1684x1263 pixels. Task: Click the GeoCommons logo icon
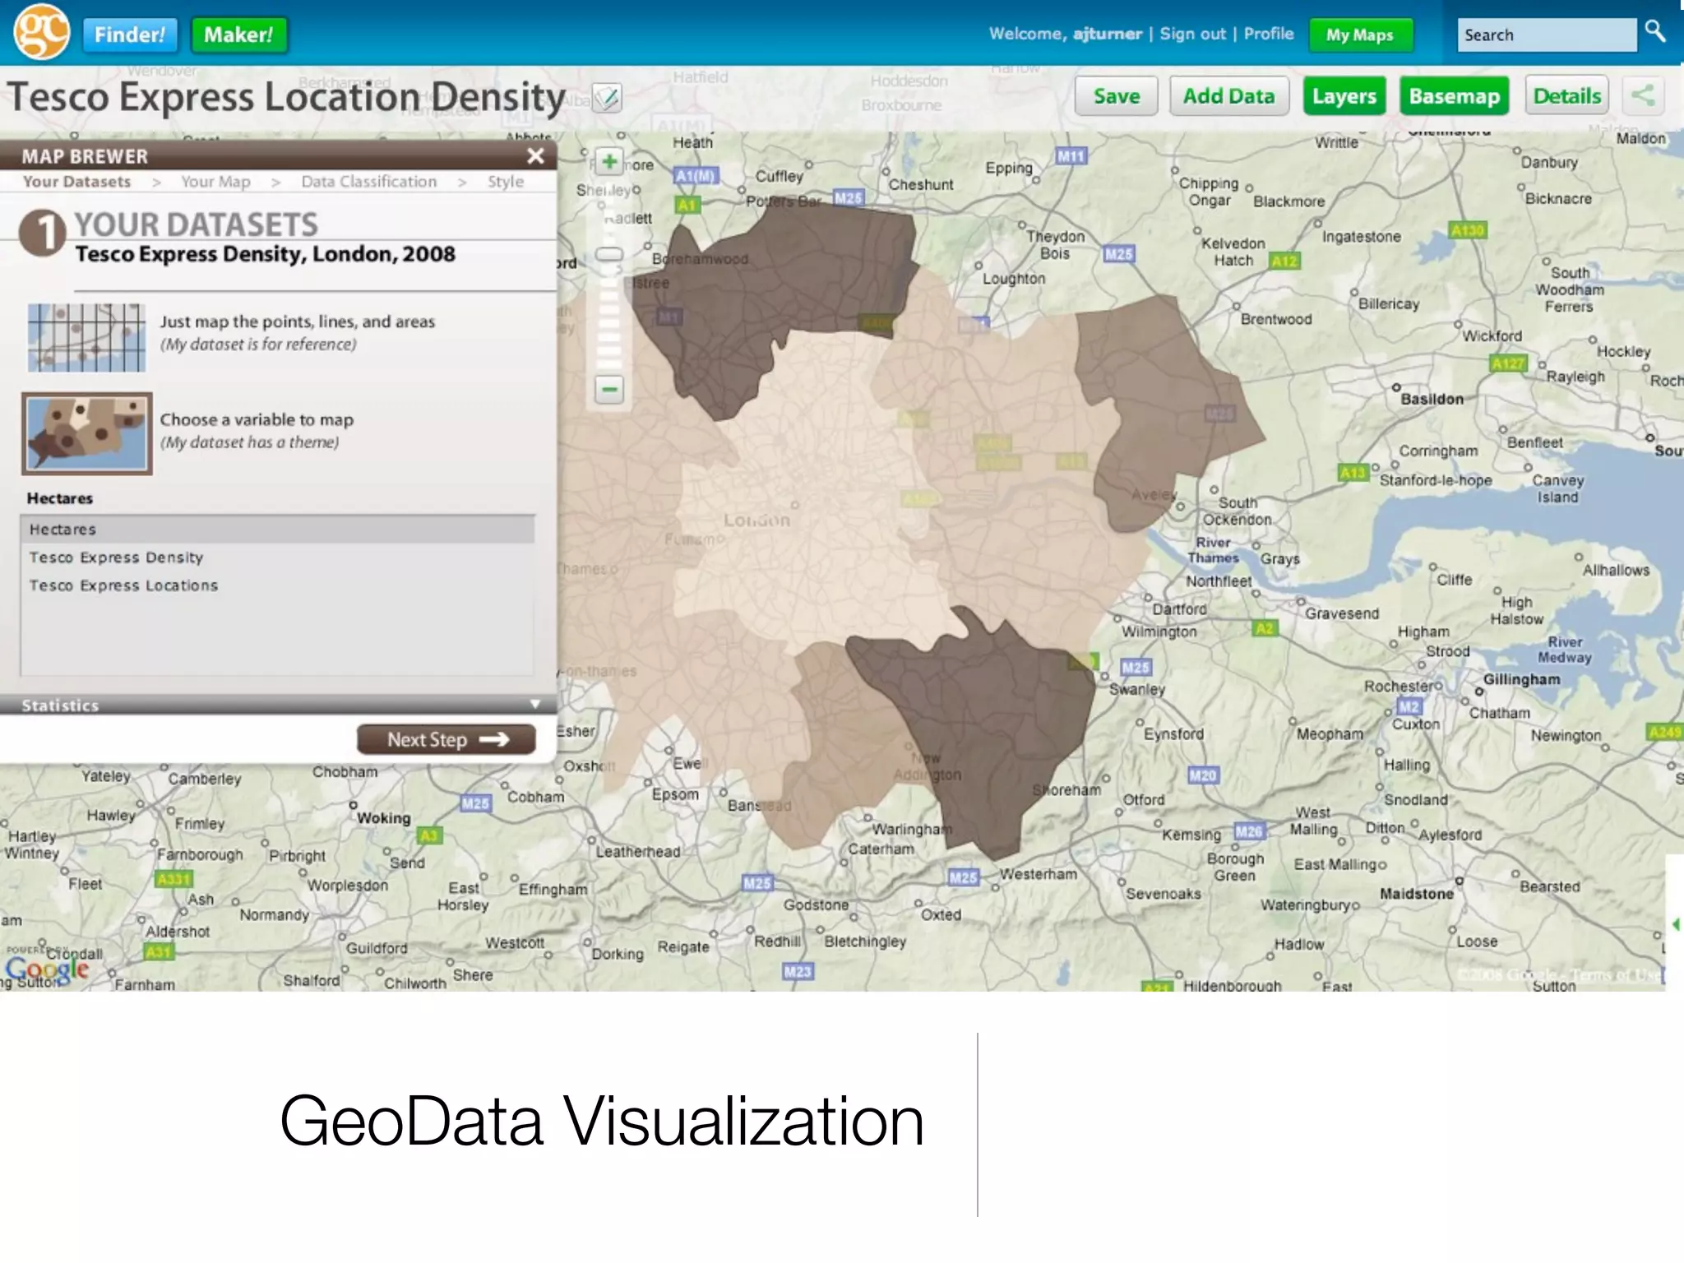point(41,32)
